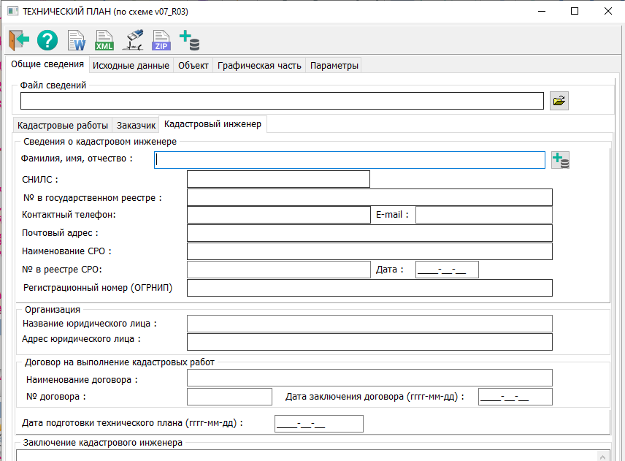Click the Файл сведений path field

click(x=282, y=101)
